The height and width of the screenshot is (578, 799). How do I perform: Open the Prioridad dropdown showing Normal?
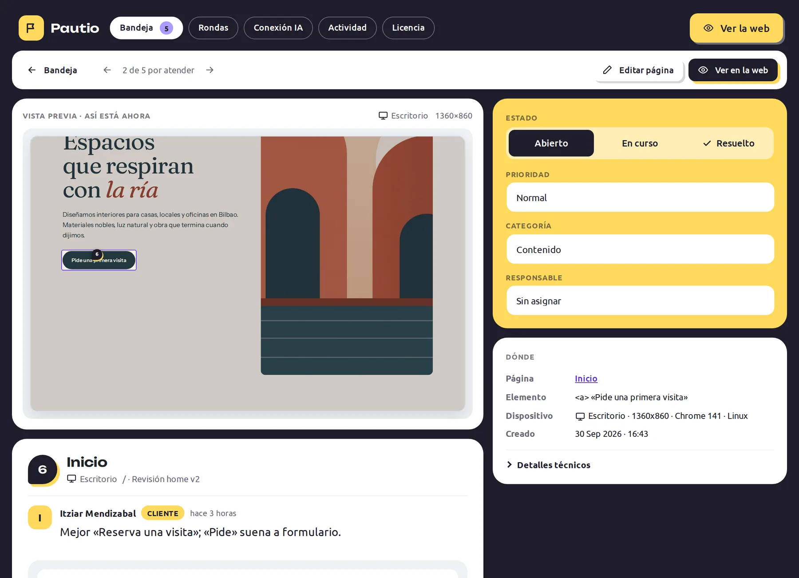[x=640, y=198]
